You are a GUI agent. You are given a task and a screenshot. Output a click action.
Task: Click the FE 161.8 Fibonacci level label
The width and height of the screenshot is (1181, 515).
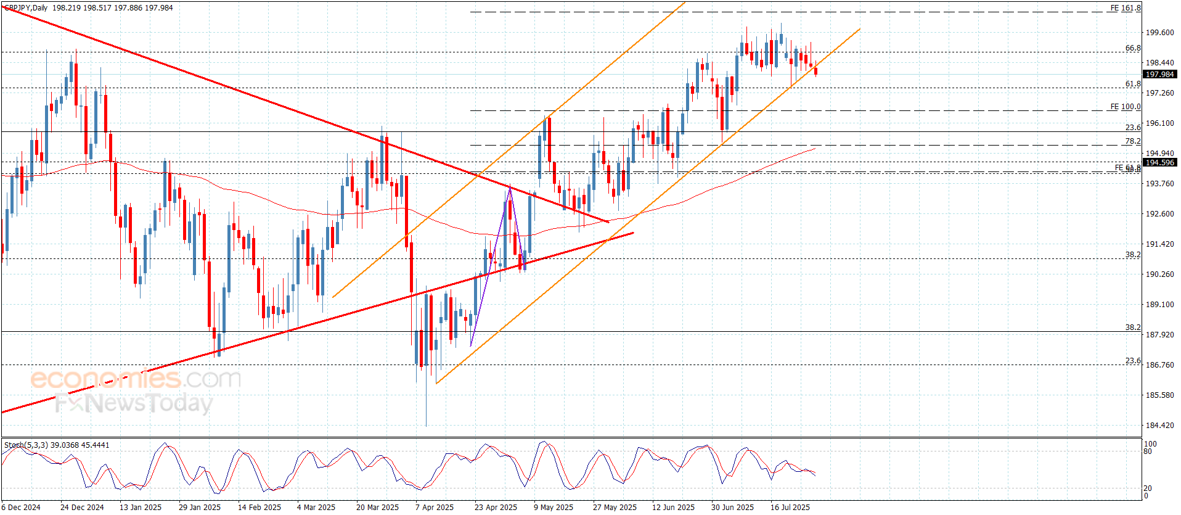click(x=1126, y=8)
